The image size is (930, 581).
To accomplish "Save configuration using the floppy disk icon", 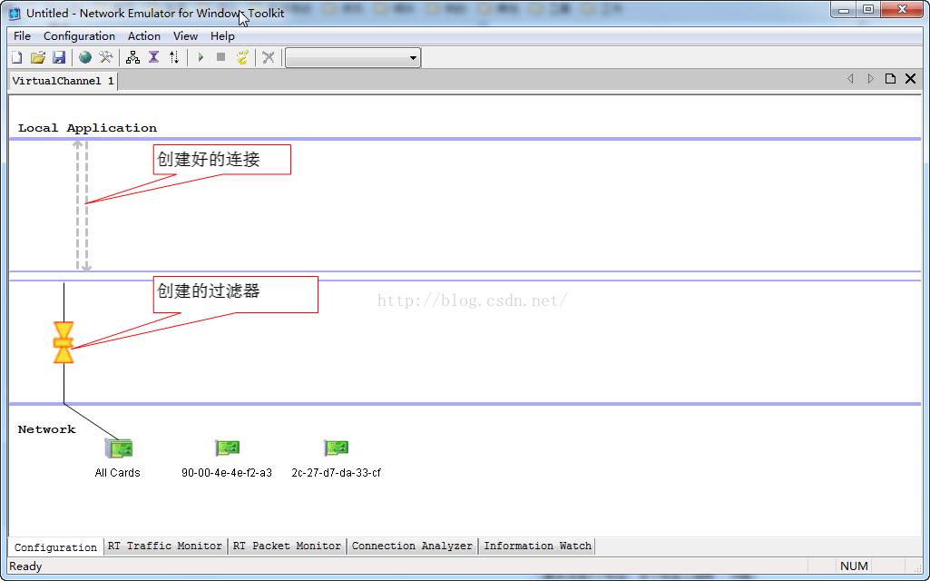I will [x=59, y=57].
